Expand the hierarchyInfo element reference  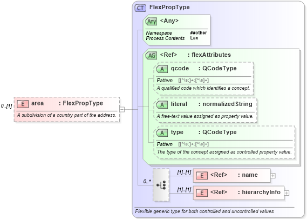[286, 193]
